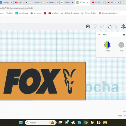Open the round white app next to the penguin
The height and width of the screenshot is (126, 126).
click(x=99, y=123)
